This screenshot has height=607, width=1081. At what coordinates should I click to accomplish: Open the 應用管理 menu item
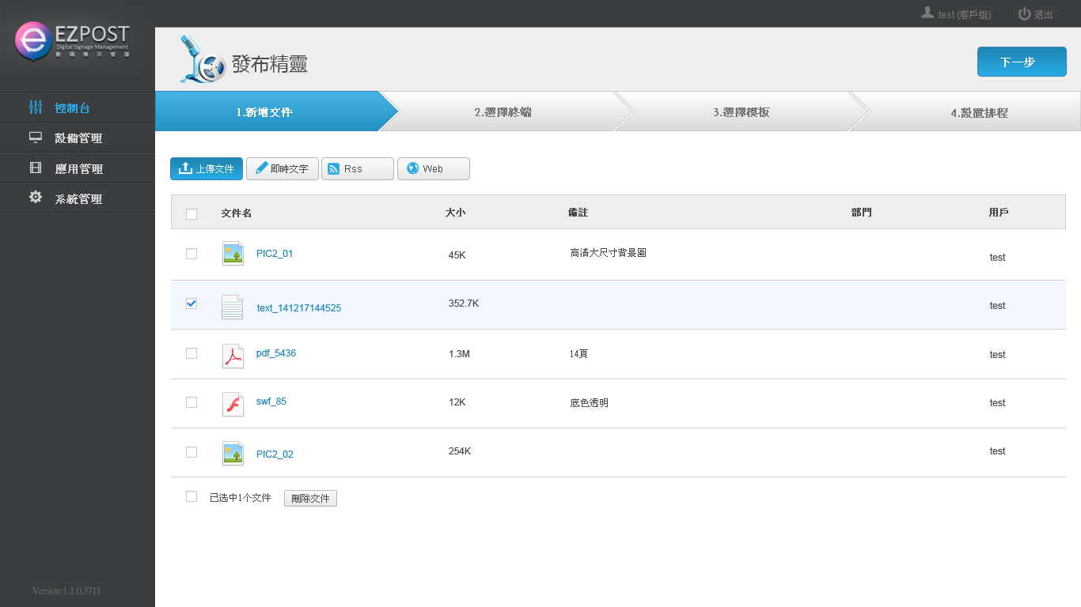coord(78,168)
